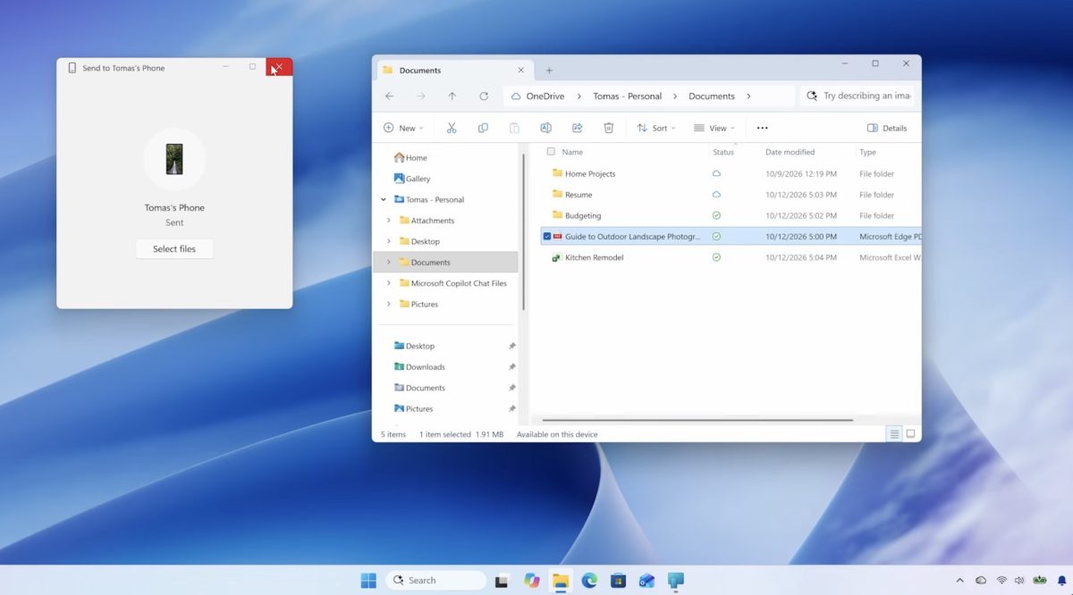The height and width of the screenshot is (595, 1073).
Task: Expand the Desktop folder under Tomas - Personal
Action: [388, 241]
